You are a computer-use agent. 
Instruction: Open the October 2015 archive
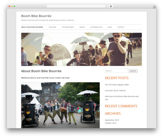pos(111,123)
